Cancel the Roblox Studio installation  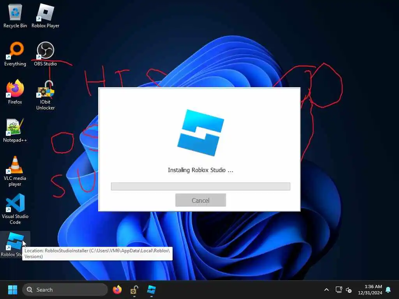(201, 201)
